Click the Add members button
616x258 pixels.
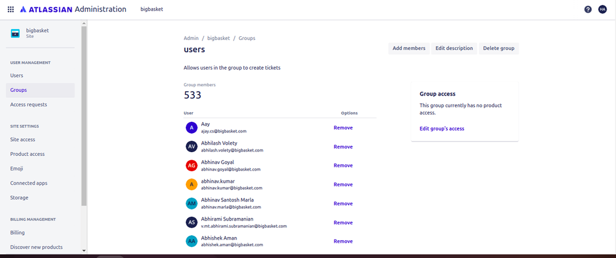click(409, 48)
